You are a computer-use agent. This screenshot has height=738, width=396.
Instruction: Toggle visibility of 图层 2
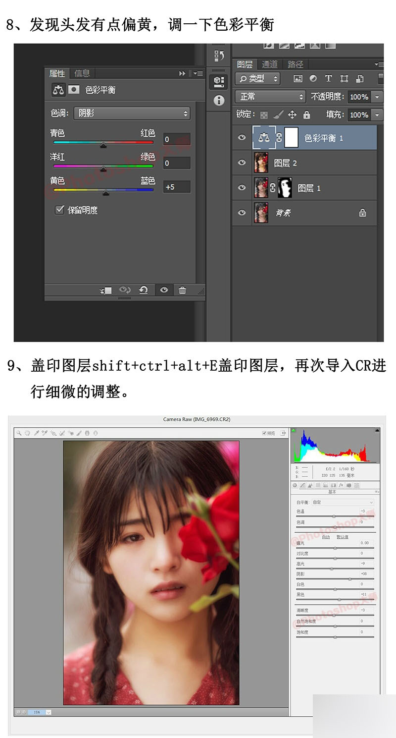click(x=242, y=163)
